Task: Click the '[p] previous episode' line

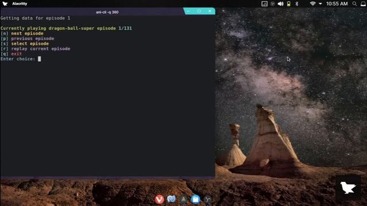Action: [28, 38]
